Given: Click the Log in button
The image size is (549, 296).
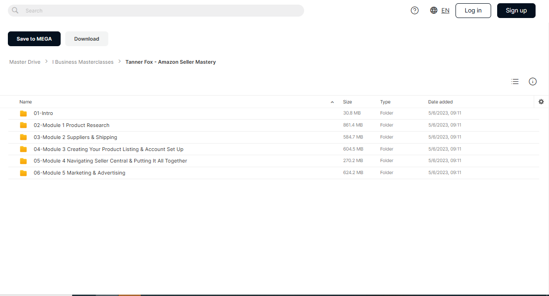Looking at the screenshot, I should pyautogui.click(x=473, y=11).
